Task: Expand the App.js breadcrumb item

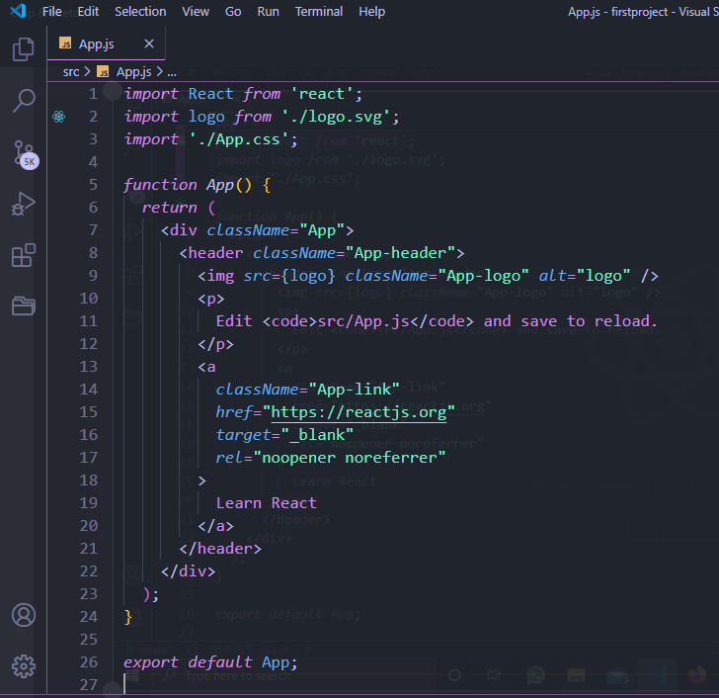Action: [x=132, y=71]
